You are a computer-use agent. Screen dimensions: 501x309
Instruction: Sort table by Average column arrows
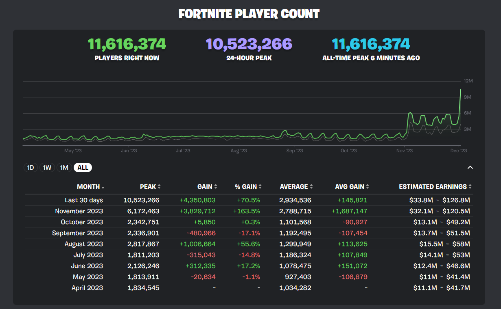pyautogui.click(x=311, y=187)
